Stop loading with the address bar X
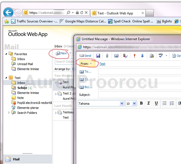This screenshot has height=164, width=181. [86, 12]
